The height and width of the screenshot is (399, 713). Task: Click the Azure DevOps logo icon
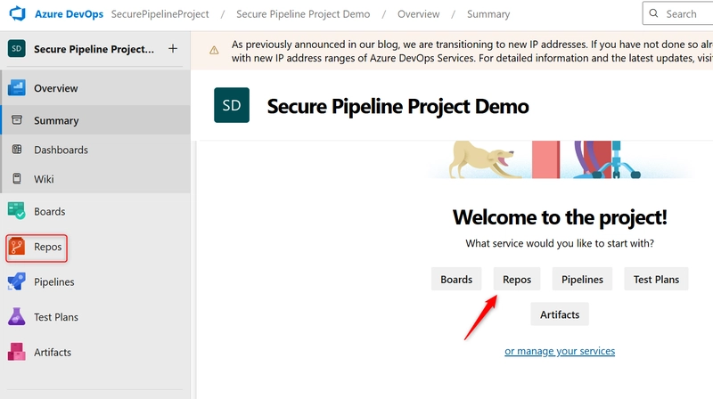[18, 13]
